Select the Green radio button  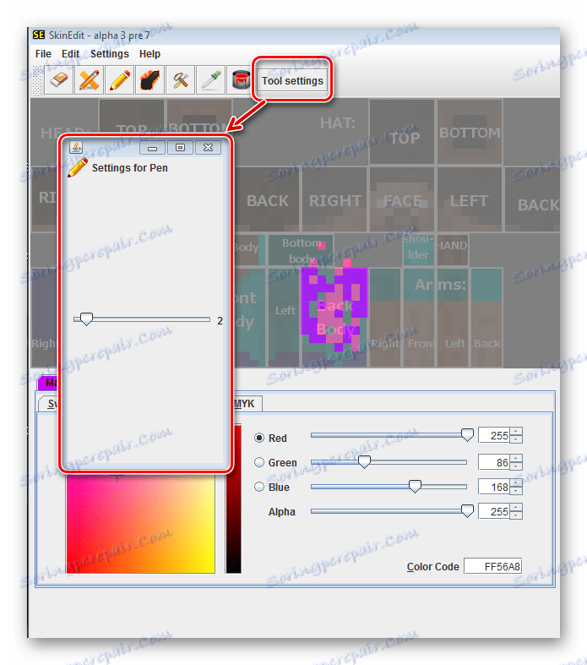(x=259, y=462)
